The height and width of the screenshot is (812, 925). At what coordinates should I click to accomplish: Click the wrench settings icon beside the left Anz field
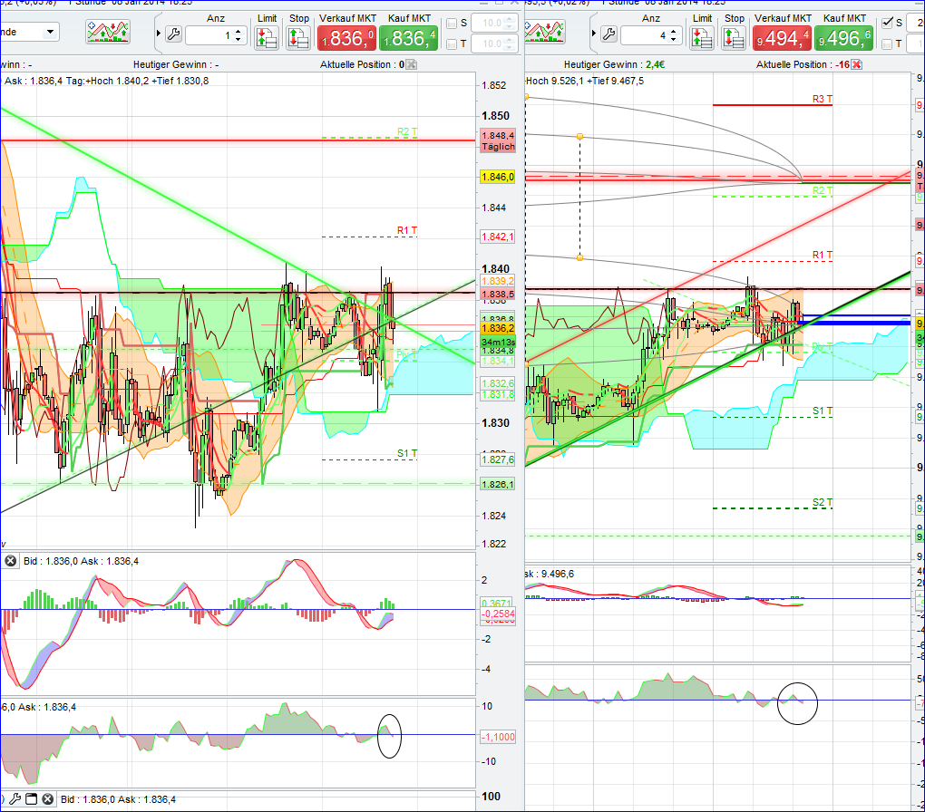(x=174, y=34)
